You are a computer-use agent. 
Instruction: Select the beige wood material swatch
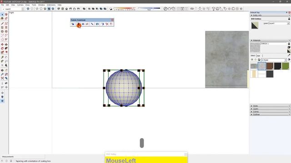[x=254, y=74]
